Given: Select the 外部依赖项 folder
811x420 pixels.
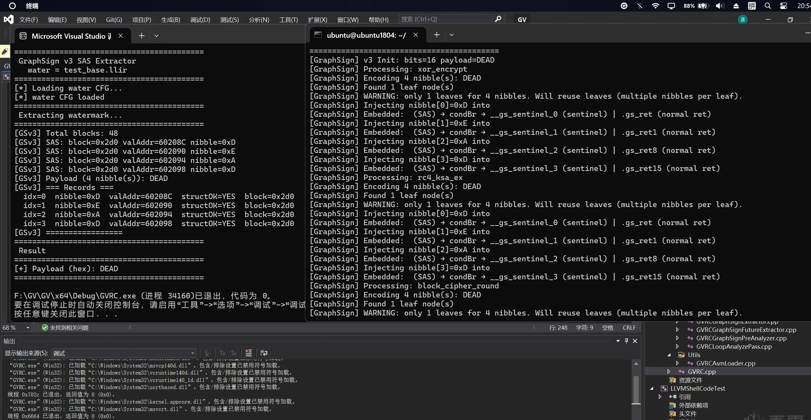Looking at the screenshot, I should point(693,405).
